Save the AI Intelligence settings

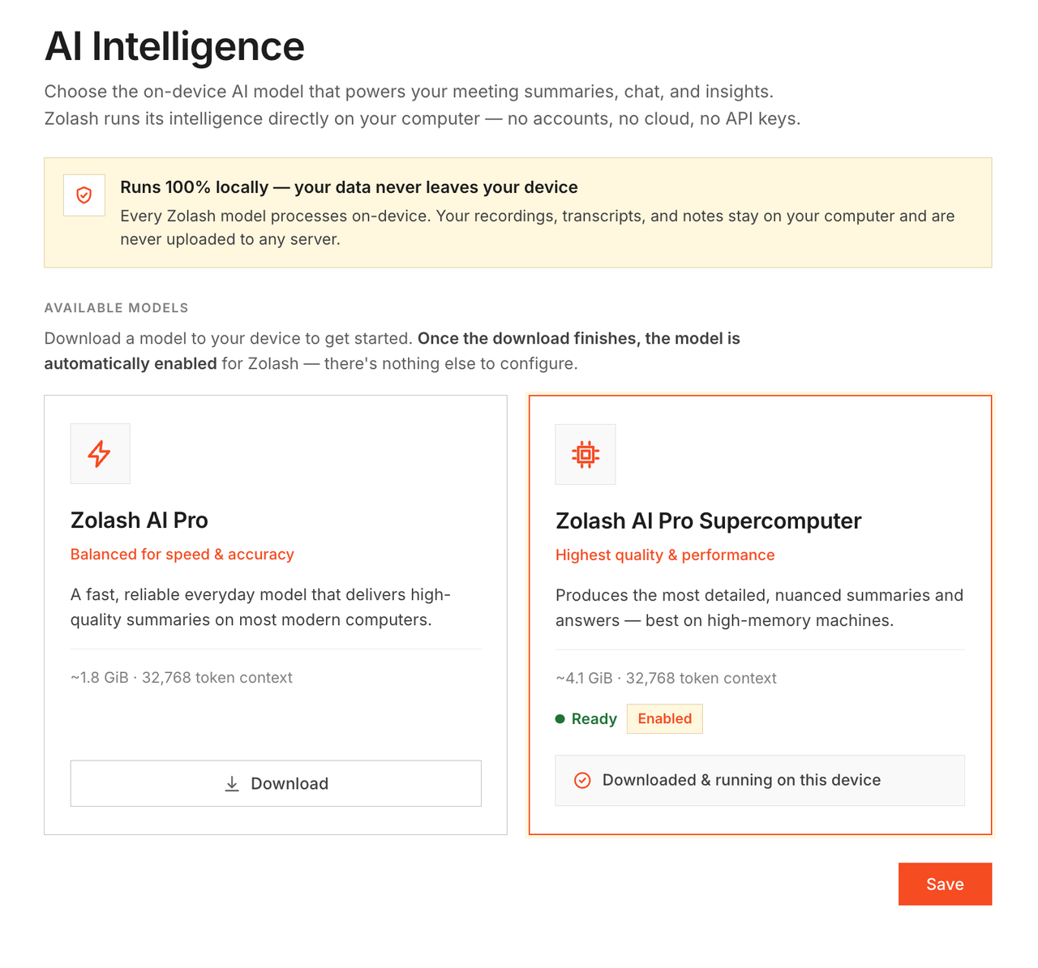coord(945,884)
